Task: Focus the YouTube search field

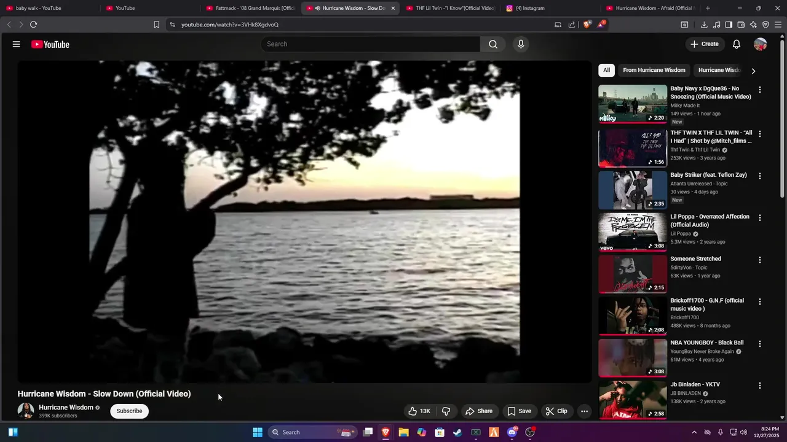Action: point(371,44)
